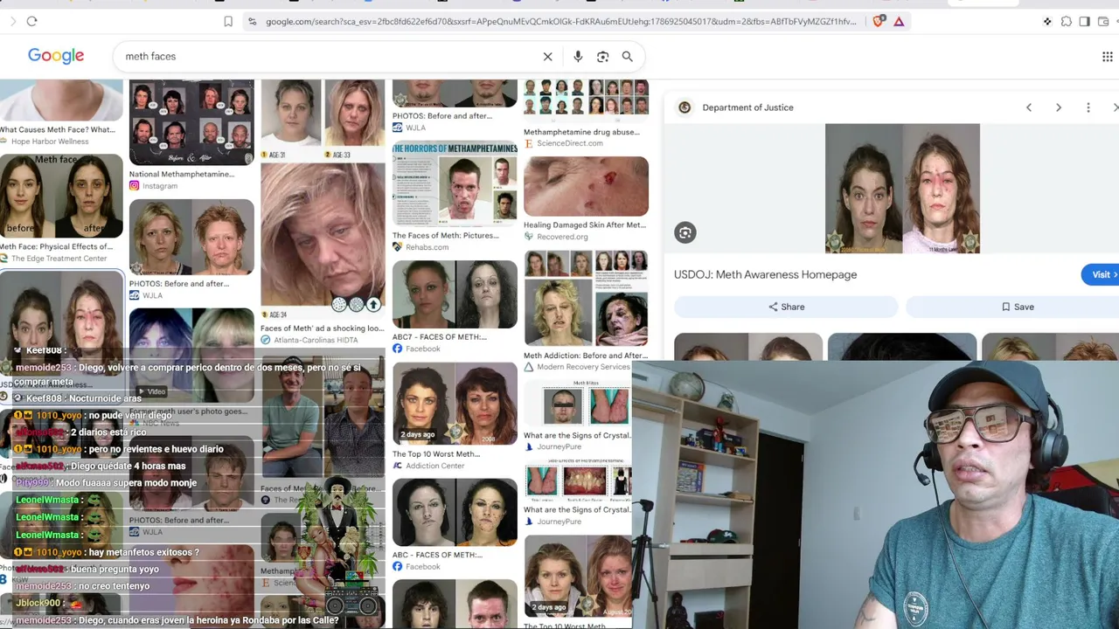This screenshot has width=1119, height=629.
Task: Open the 'Meth face before after' thumbnail
Action: pyautogui.click(x=61, y=197)
